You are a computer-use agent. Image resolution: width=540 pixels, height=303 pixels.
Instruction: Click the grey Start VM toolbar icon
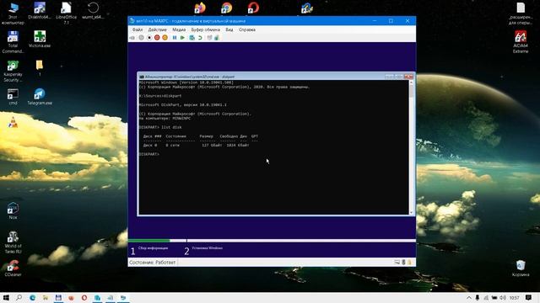coord(141,38)
